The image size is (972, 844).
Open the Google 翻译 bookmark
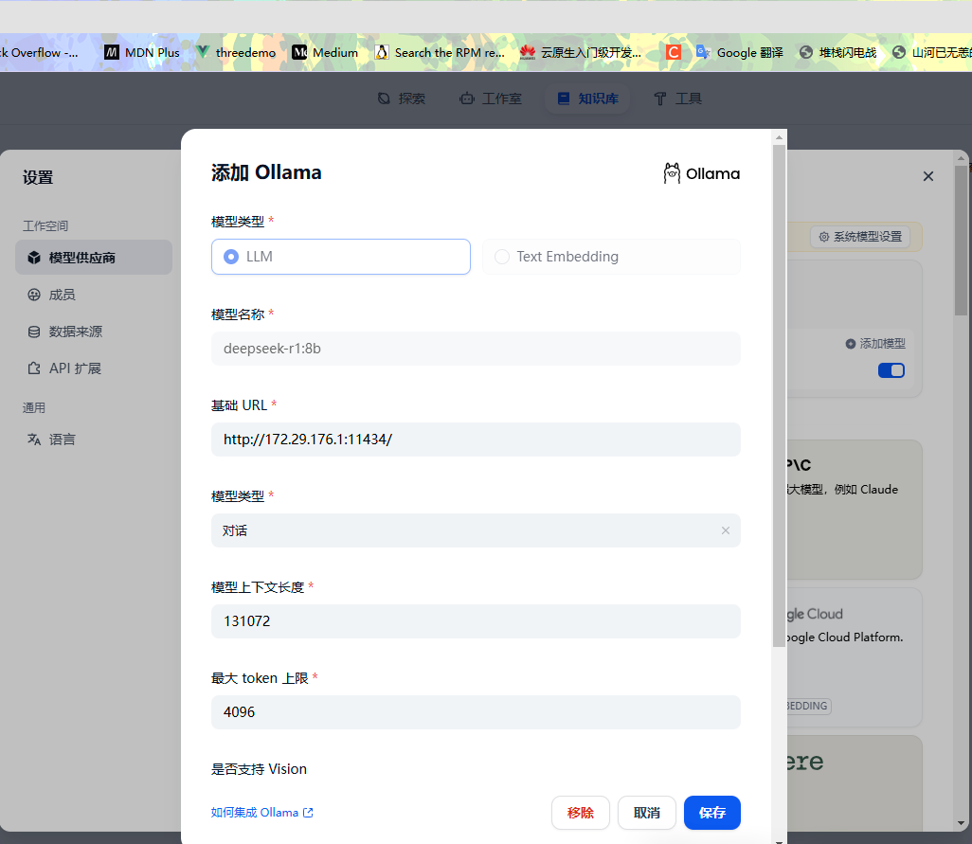pyautogui.click(x=740, y=53)
